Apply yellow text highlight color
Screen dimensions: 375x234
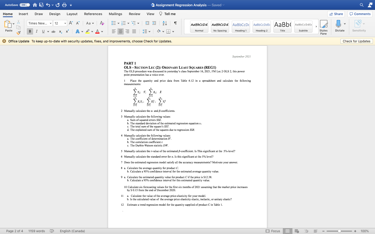tap(87, 31)
